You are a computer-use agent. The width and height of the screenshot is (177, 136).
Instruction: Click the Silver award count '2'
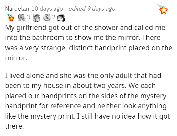click(x=54, y=17)
